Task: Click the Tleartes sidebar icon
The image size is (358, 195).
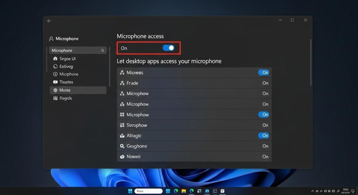Action: [55, 82]
